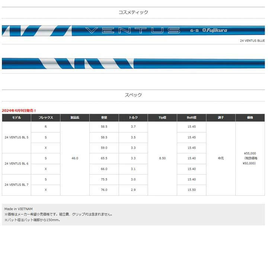The width and height of the screenshot is (268, 257).
Task: Select the 価格 column header
Action: pyautogui.click(x=250, y=118)
